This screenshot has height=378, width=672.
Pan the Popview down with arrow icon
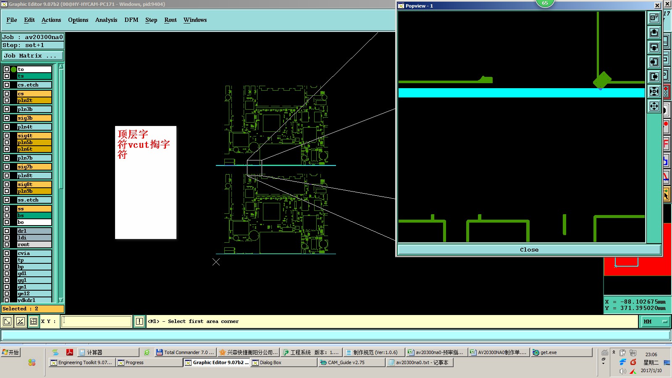654,47
